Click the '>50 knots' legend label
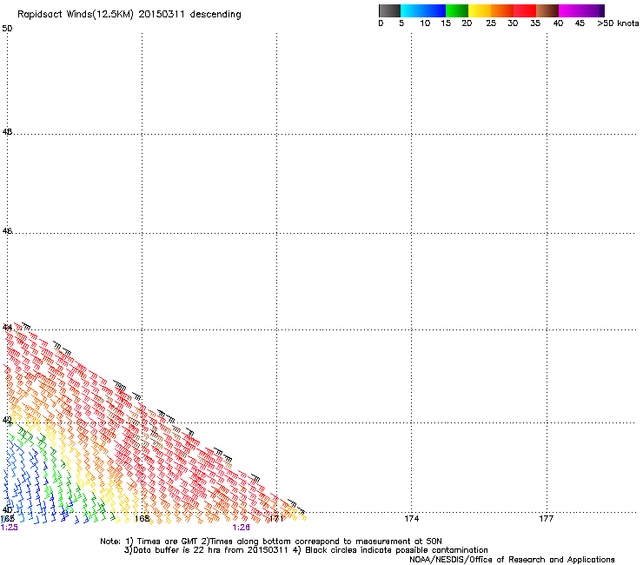 pos(618,23)
